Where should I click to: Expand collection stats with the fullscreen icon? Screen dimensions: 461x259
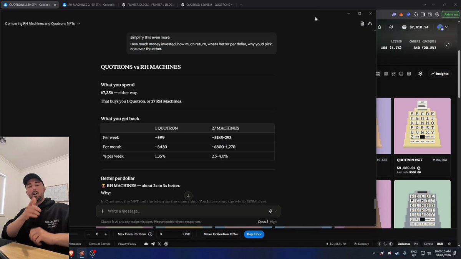click(448, 45)
